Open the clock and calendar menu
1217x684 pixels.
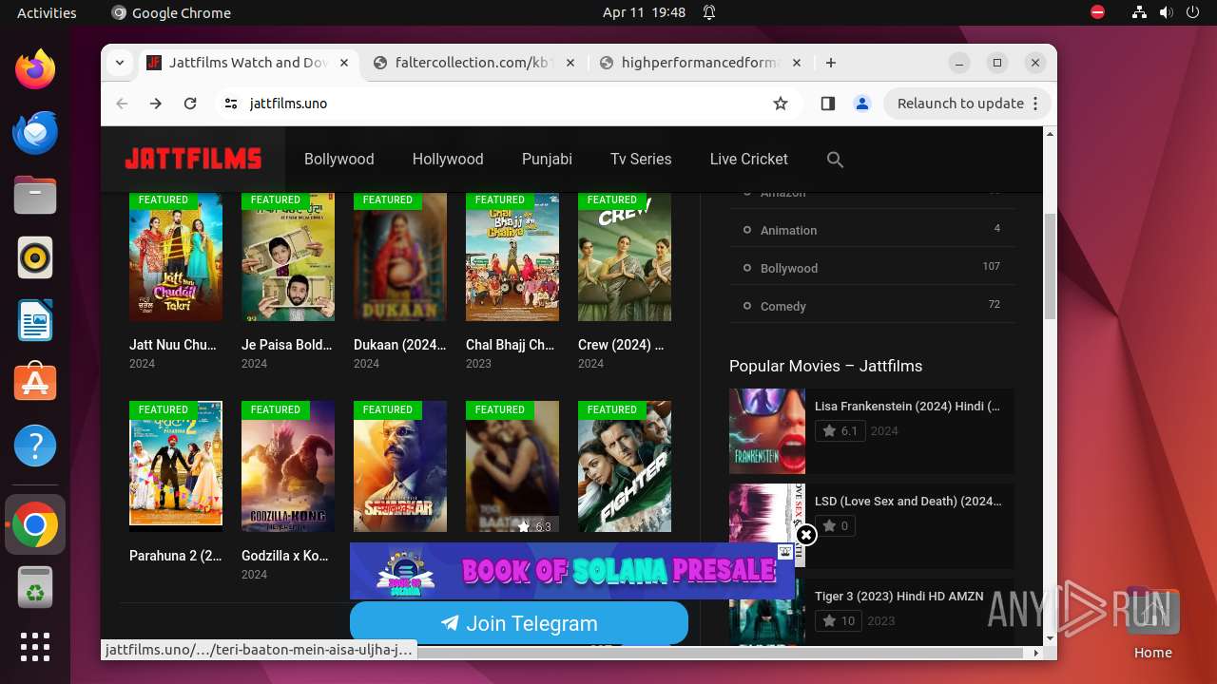click(x=644, y=12)
